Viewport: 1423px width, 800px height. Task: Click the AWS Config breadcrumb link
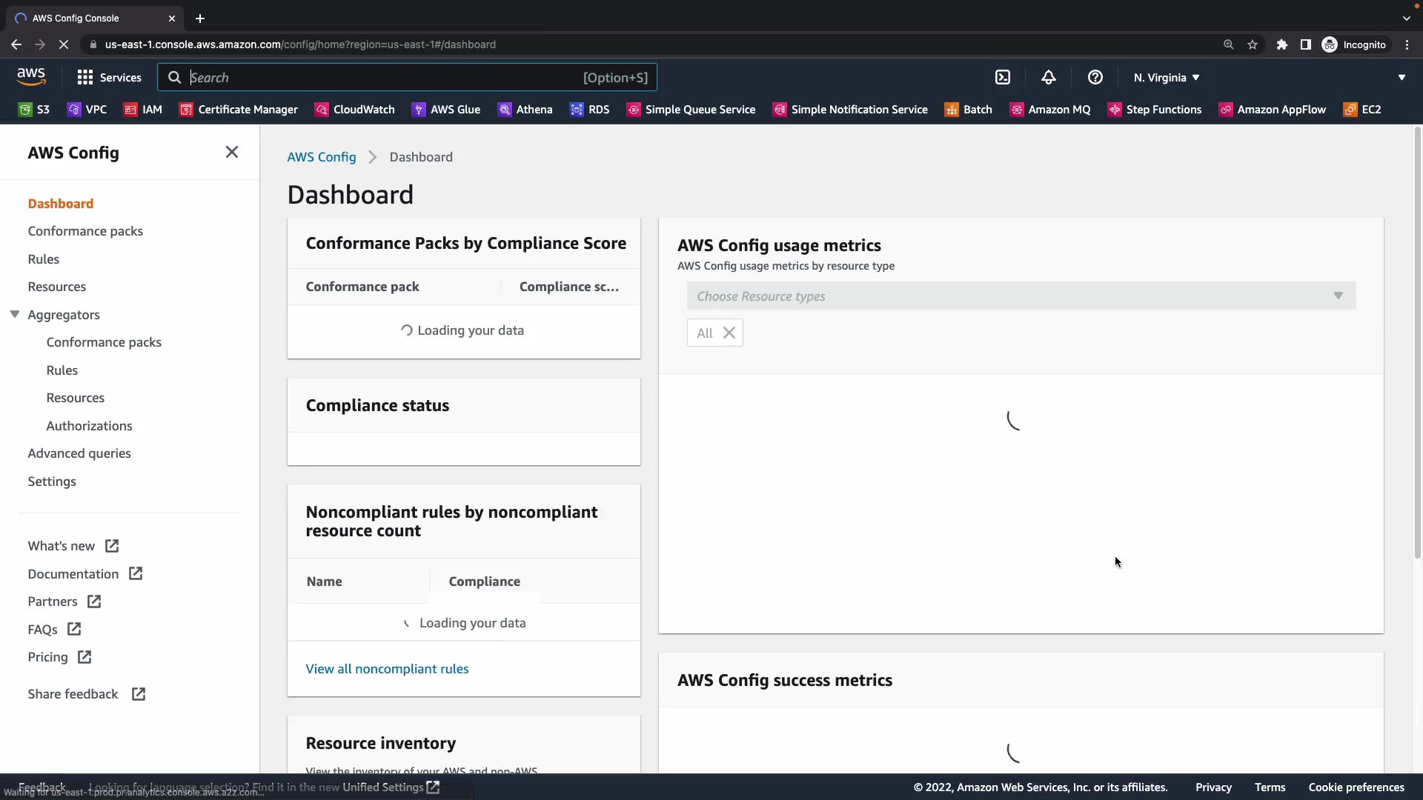point(321,157)
